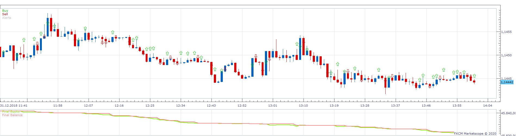516x136 pixels.
Task: Click the green 'Buy' legend label
Action: [5, 11]
